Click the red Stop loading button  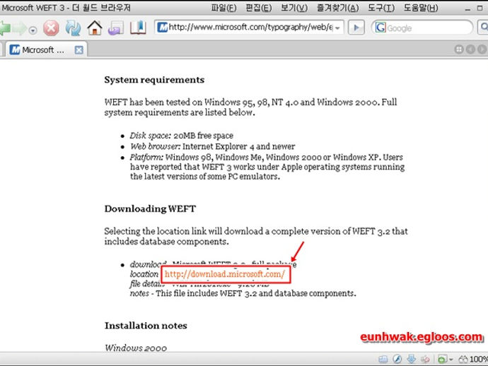tap(51, 28)
